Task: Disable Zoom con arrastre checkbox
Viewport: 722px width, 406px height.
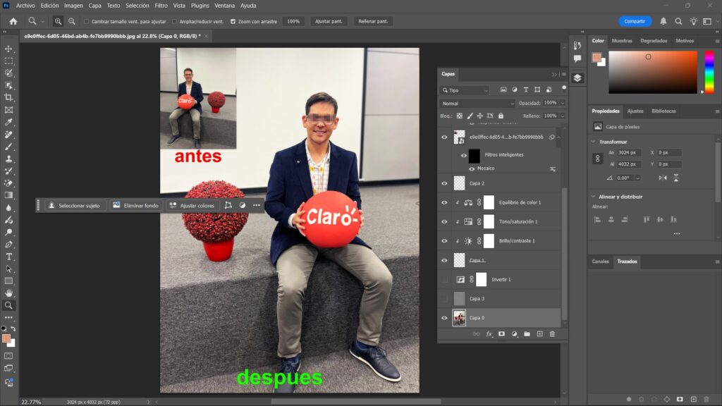Action: point(233,21)
